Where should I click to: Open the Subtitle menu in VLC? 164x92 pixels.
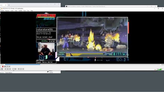20,11
